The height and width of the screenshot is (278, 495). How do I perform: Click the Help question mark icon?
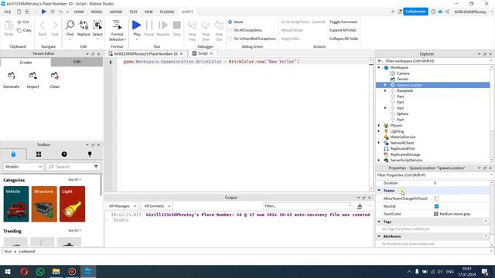433,12
